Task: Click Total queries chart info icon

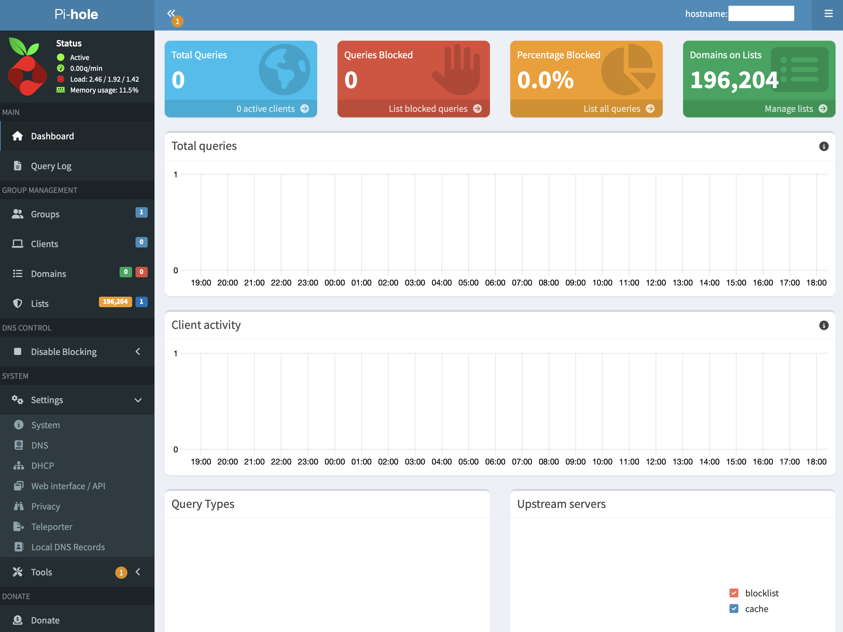Action: (824, 146)
